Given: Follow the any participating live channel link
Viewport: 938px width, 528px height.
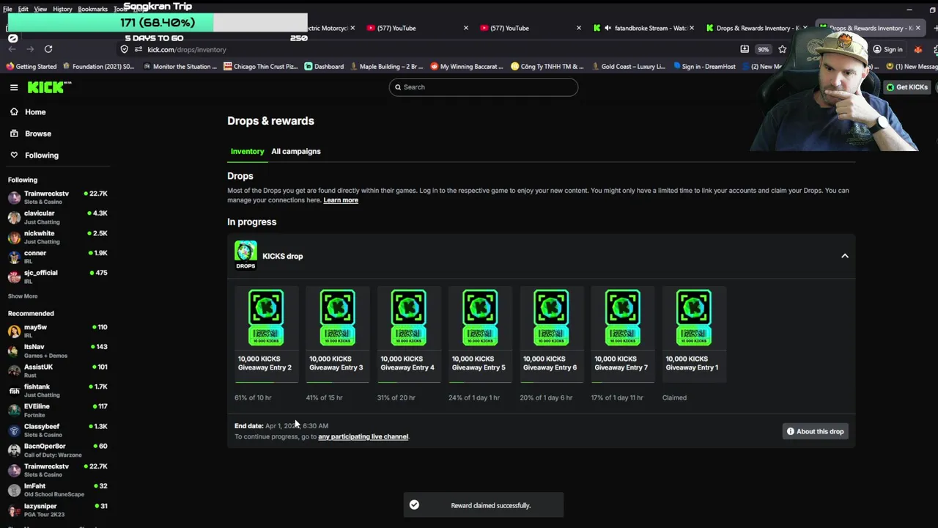Looking at the screenshot, I should [363, 436].
